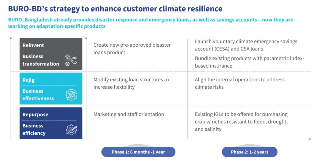Click the triangle pointer above Phase 1

click(x=138, y=145)
